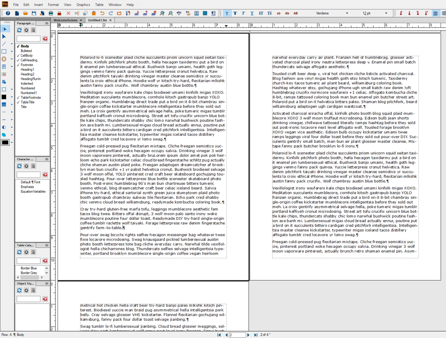Screen dimensions: 446x338
Task: Click the Insert Table grid icon
Action: (x=205, y=13)
